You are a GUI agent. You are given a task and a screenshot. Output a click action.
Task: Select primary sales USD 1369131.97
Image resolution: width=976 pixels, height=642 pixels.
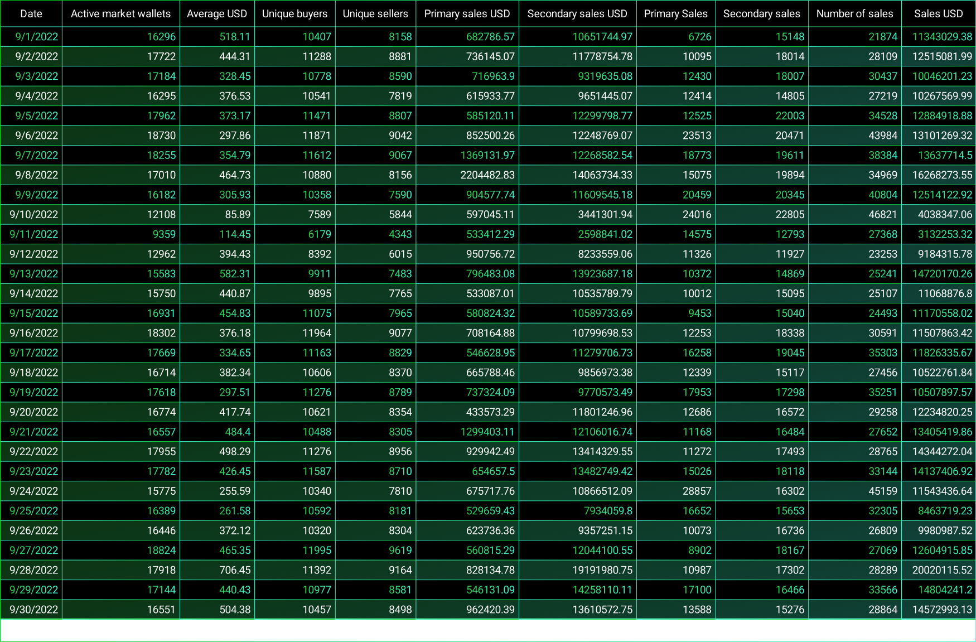pyautogui.click(x=467, y=156)
